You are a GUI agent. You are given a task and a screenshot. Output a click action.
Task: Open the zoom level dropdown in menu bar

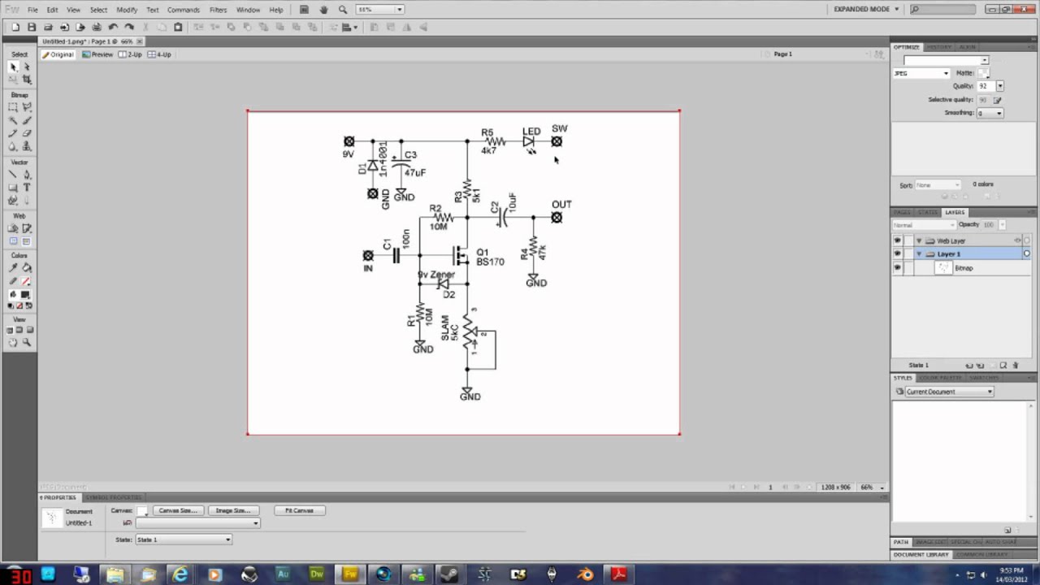pos(400,10)
